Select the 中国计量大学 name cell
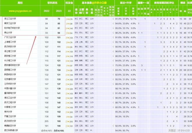Image resolution: width=192 pixels, height=133 pixels. (x=10, y=88)
